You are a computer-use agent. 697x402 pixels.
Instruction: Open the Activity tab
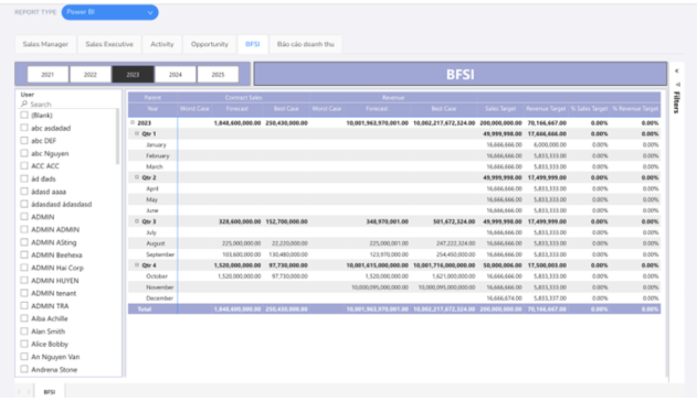(162, 44)
